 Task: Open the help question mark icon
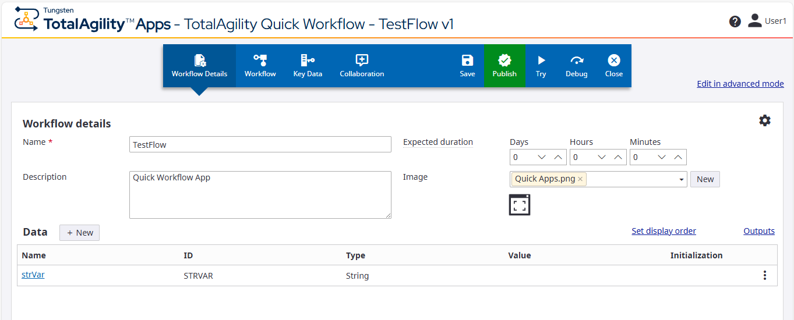point(735,22)
